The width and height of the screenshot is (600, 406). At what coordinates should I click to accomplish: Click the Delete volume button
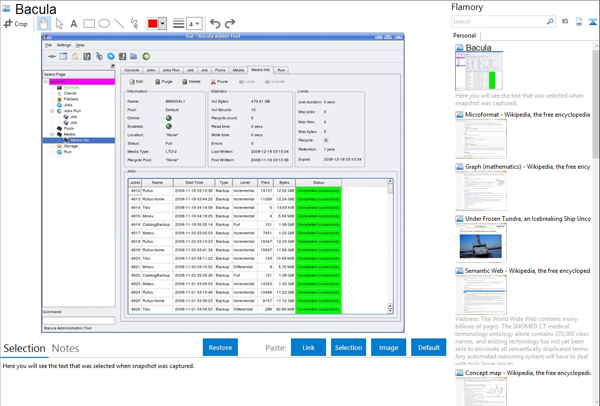191,82
